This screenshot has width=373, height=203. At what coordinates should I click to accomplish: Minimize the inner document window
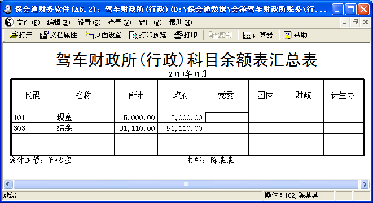pyautogui.click(x=344, y=23)
